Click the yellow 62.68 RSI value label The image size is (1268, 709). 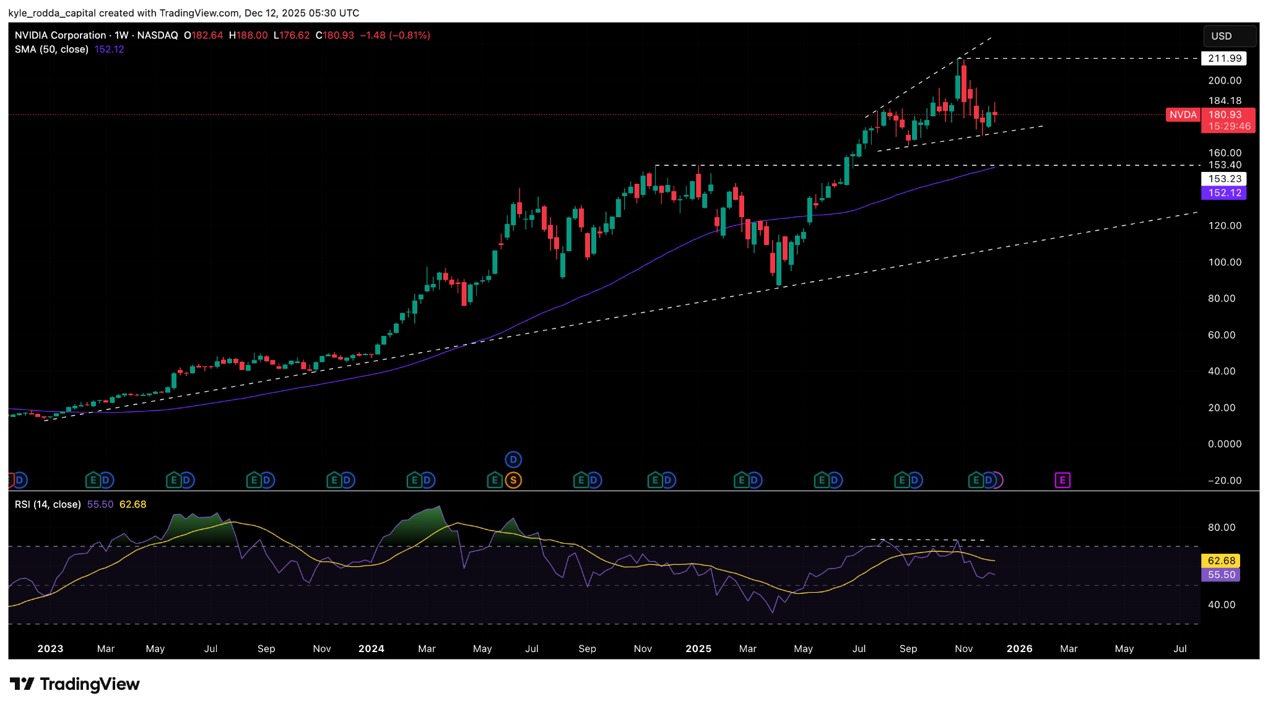[1221, 561]
